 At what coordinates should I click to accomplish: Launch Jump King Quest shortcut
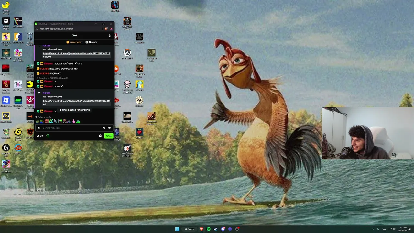tap(127, 23)
